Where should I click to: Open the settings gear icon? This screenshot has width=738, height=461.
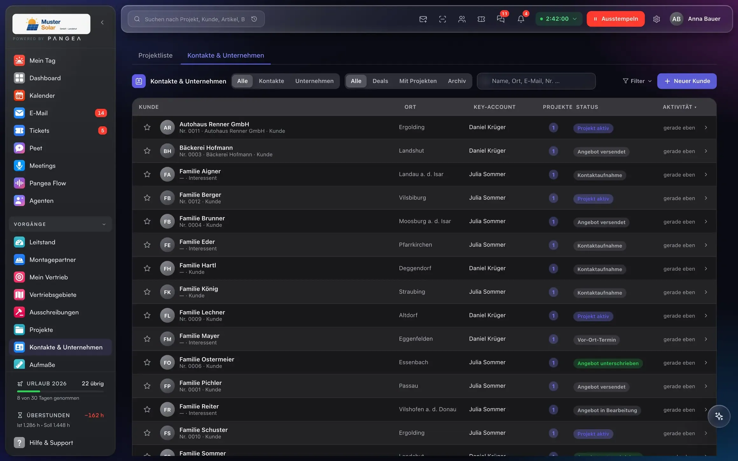(x=657, y=19)
